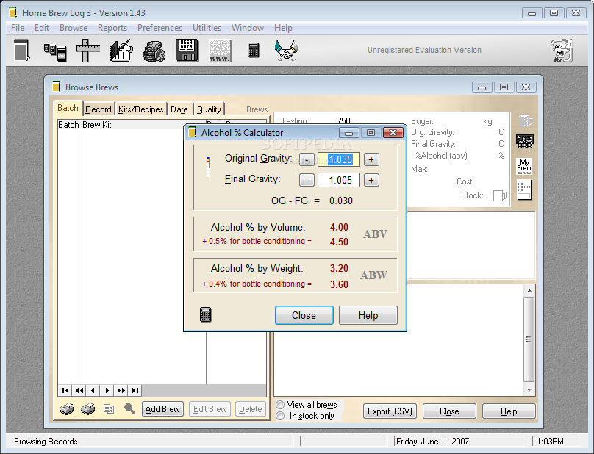Click the kits and equipment toolbar icon
594x454 pixels.
tap(55, 52)
